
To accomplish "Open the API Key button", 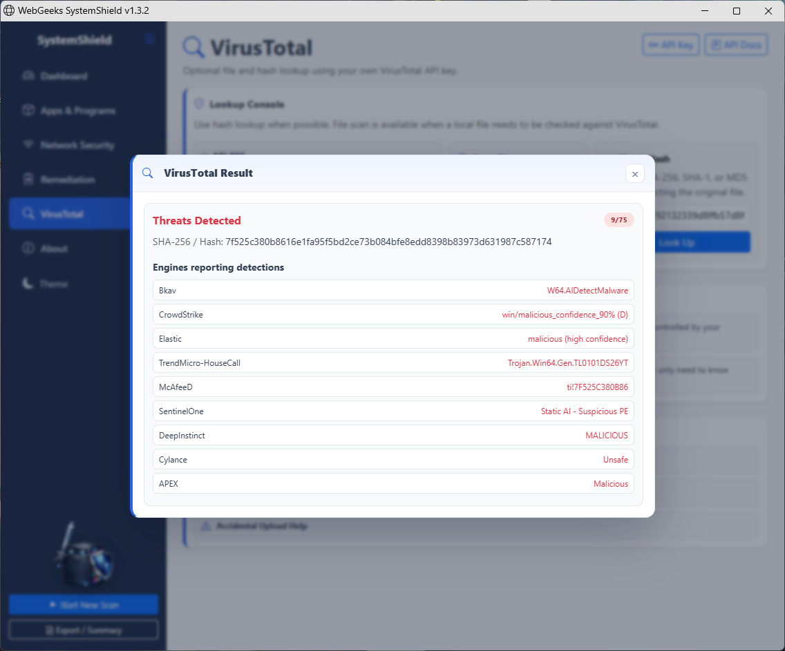I will click(x=670, y=45).
